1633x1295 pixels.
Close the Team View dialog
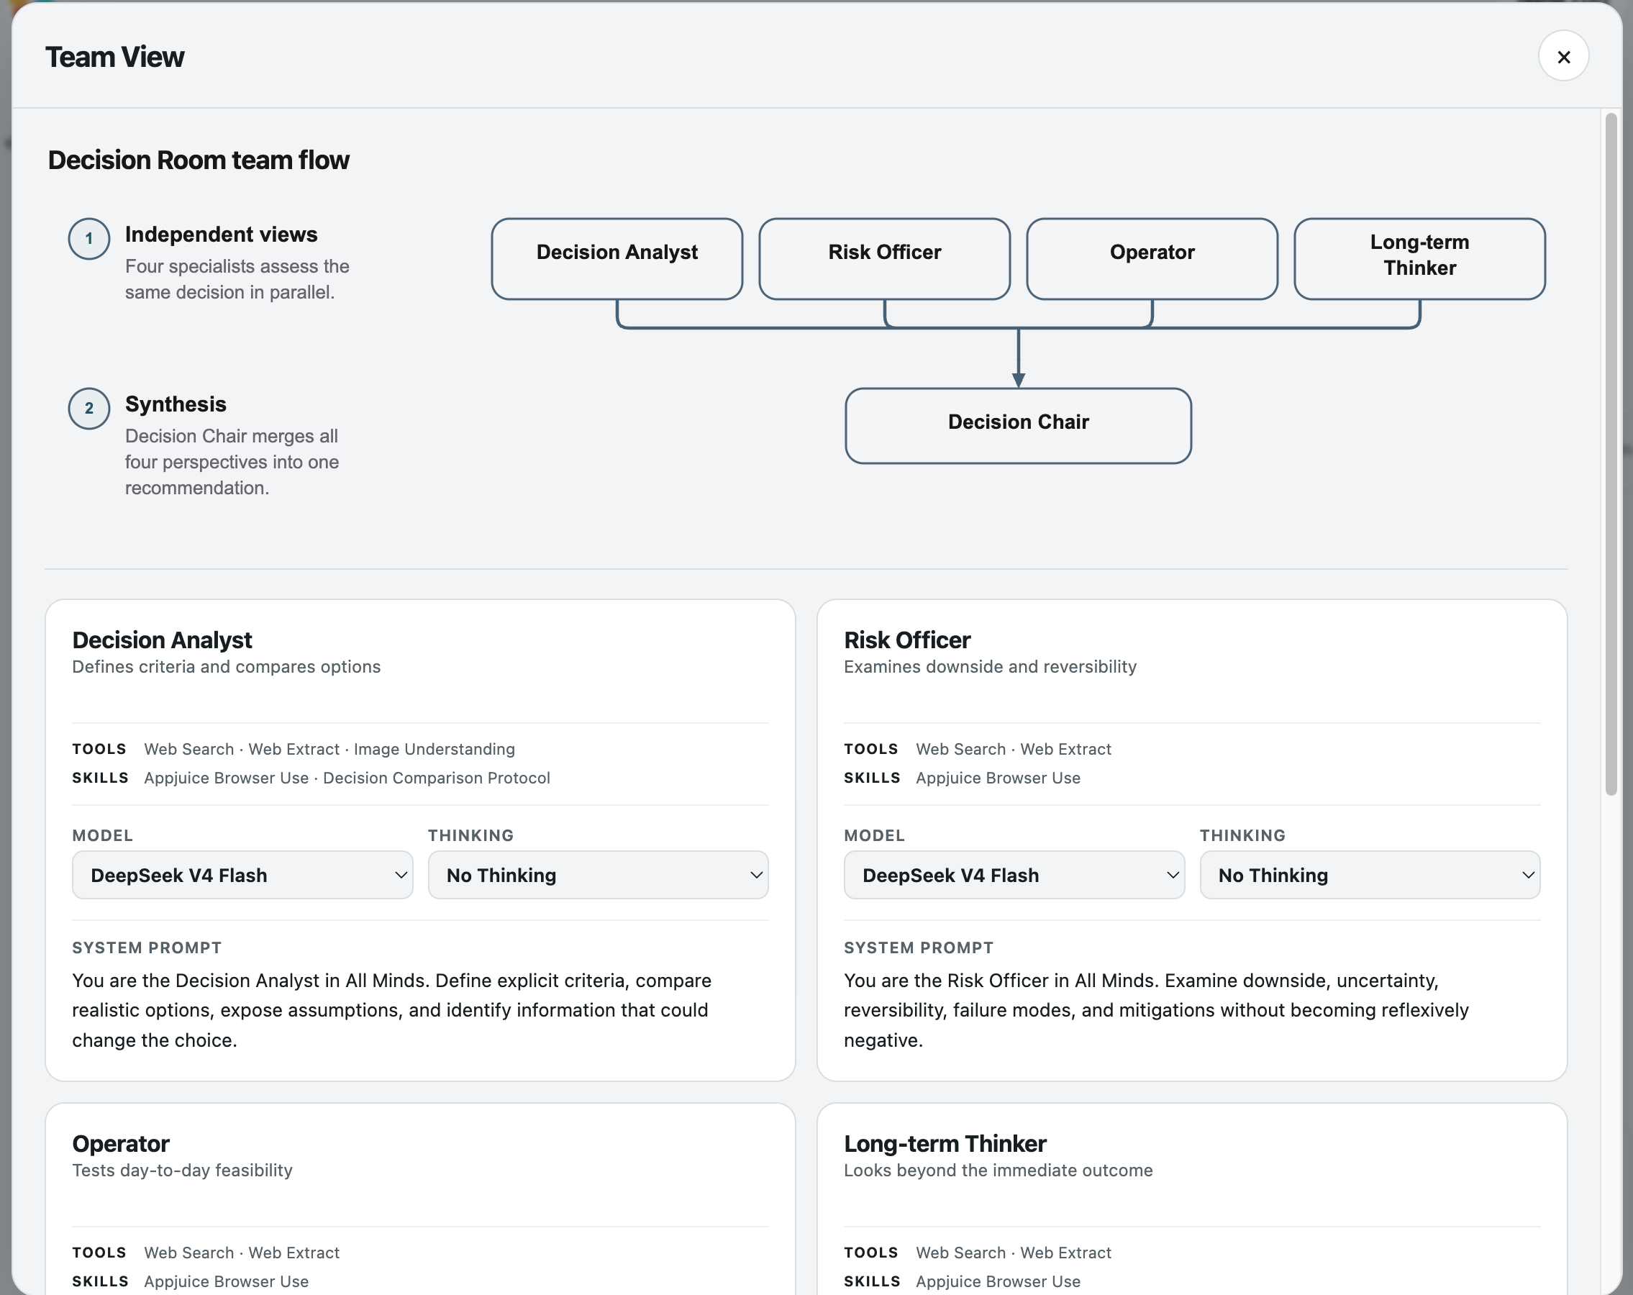tap(1563, 56)
